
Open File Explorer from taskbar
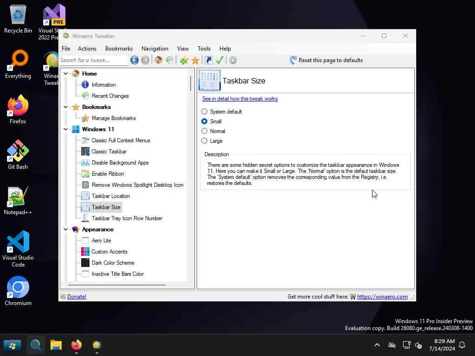tap(56, 345)
